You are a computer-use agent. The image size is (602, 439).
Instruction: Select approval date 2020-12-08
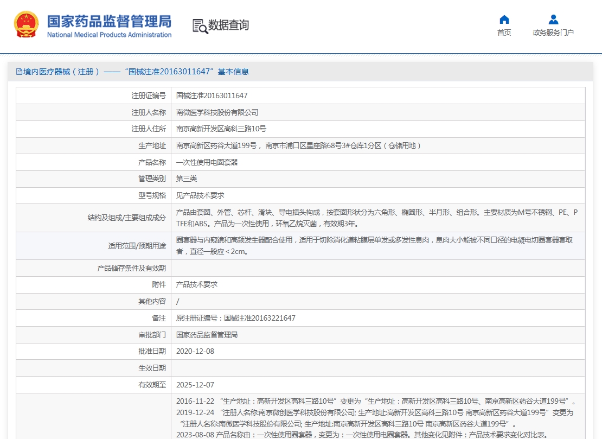[195, 352]
